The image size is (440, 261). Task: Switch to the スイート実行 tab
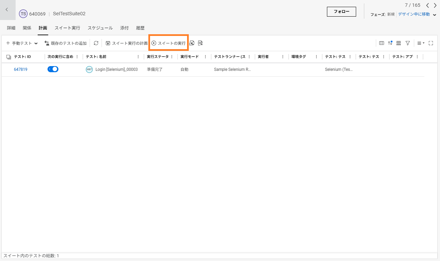coord(67,28)
